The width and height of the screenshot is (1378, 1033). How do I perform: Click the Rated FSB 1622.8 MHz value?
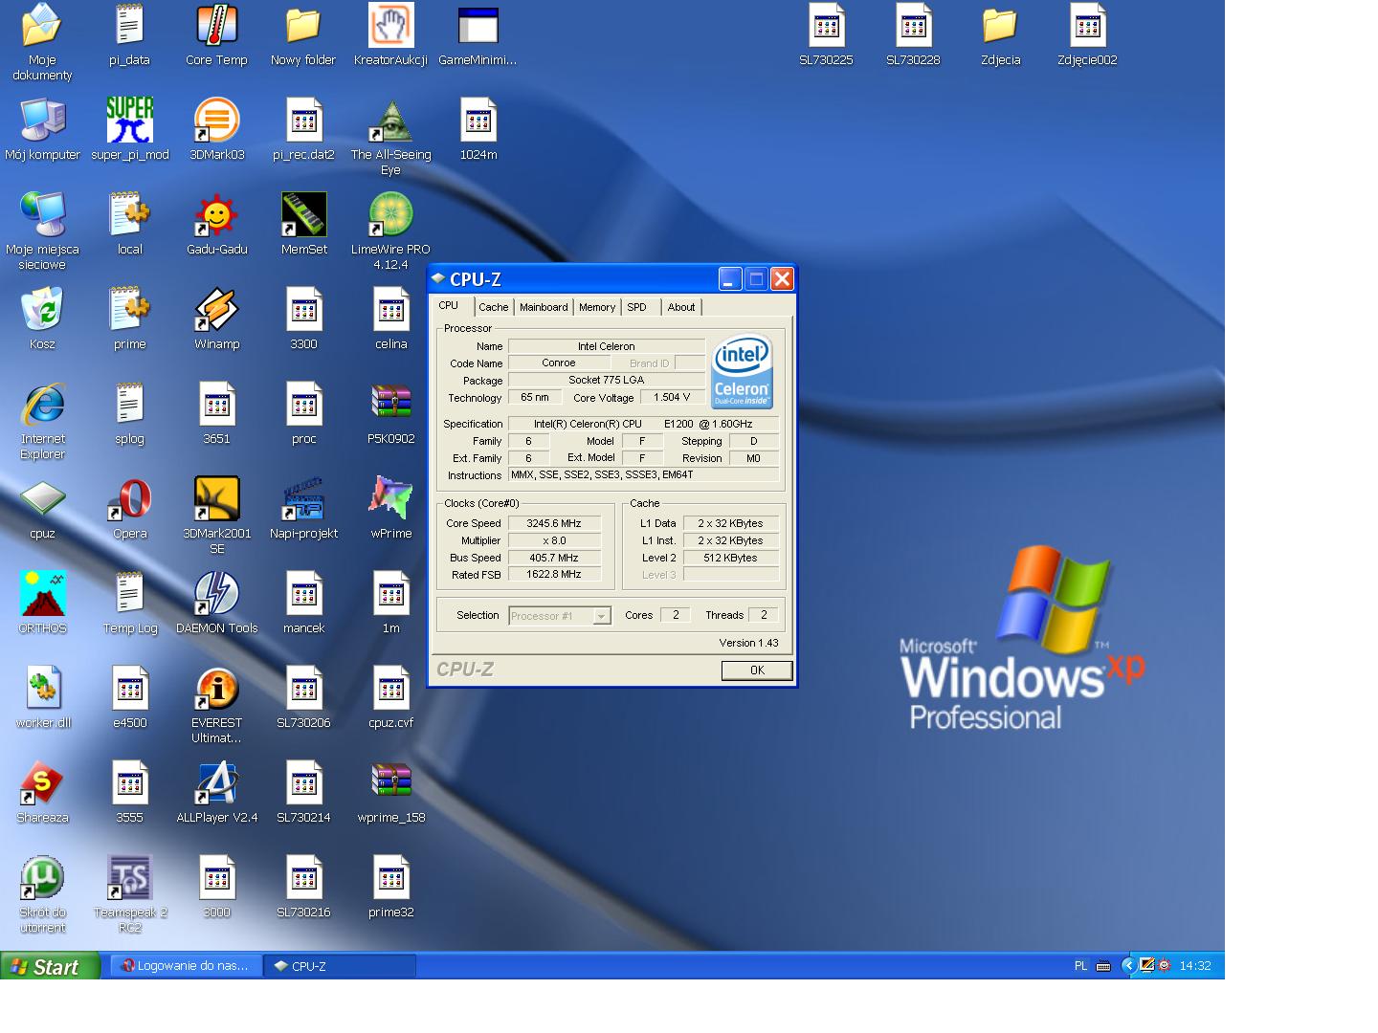pyautogui.click(x=554, y=575)
